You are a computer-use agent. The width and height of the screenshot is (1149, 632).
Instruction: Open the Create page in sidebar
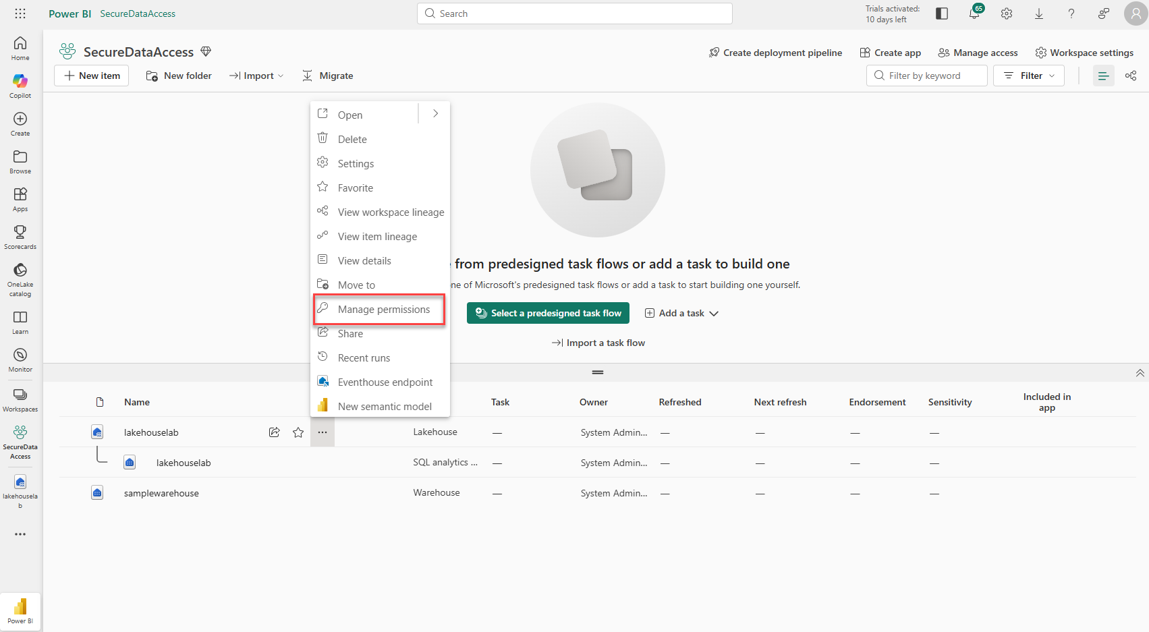[20, 124]
